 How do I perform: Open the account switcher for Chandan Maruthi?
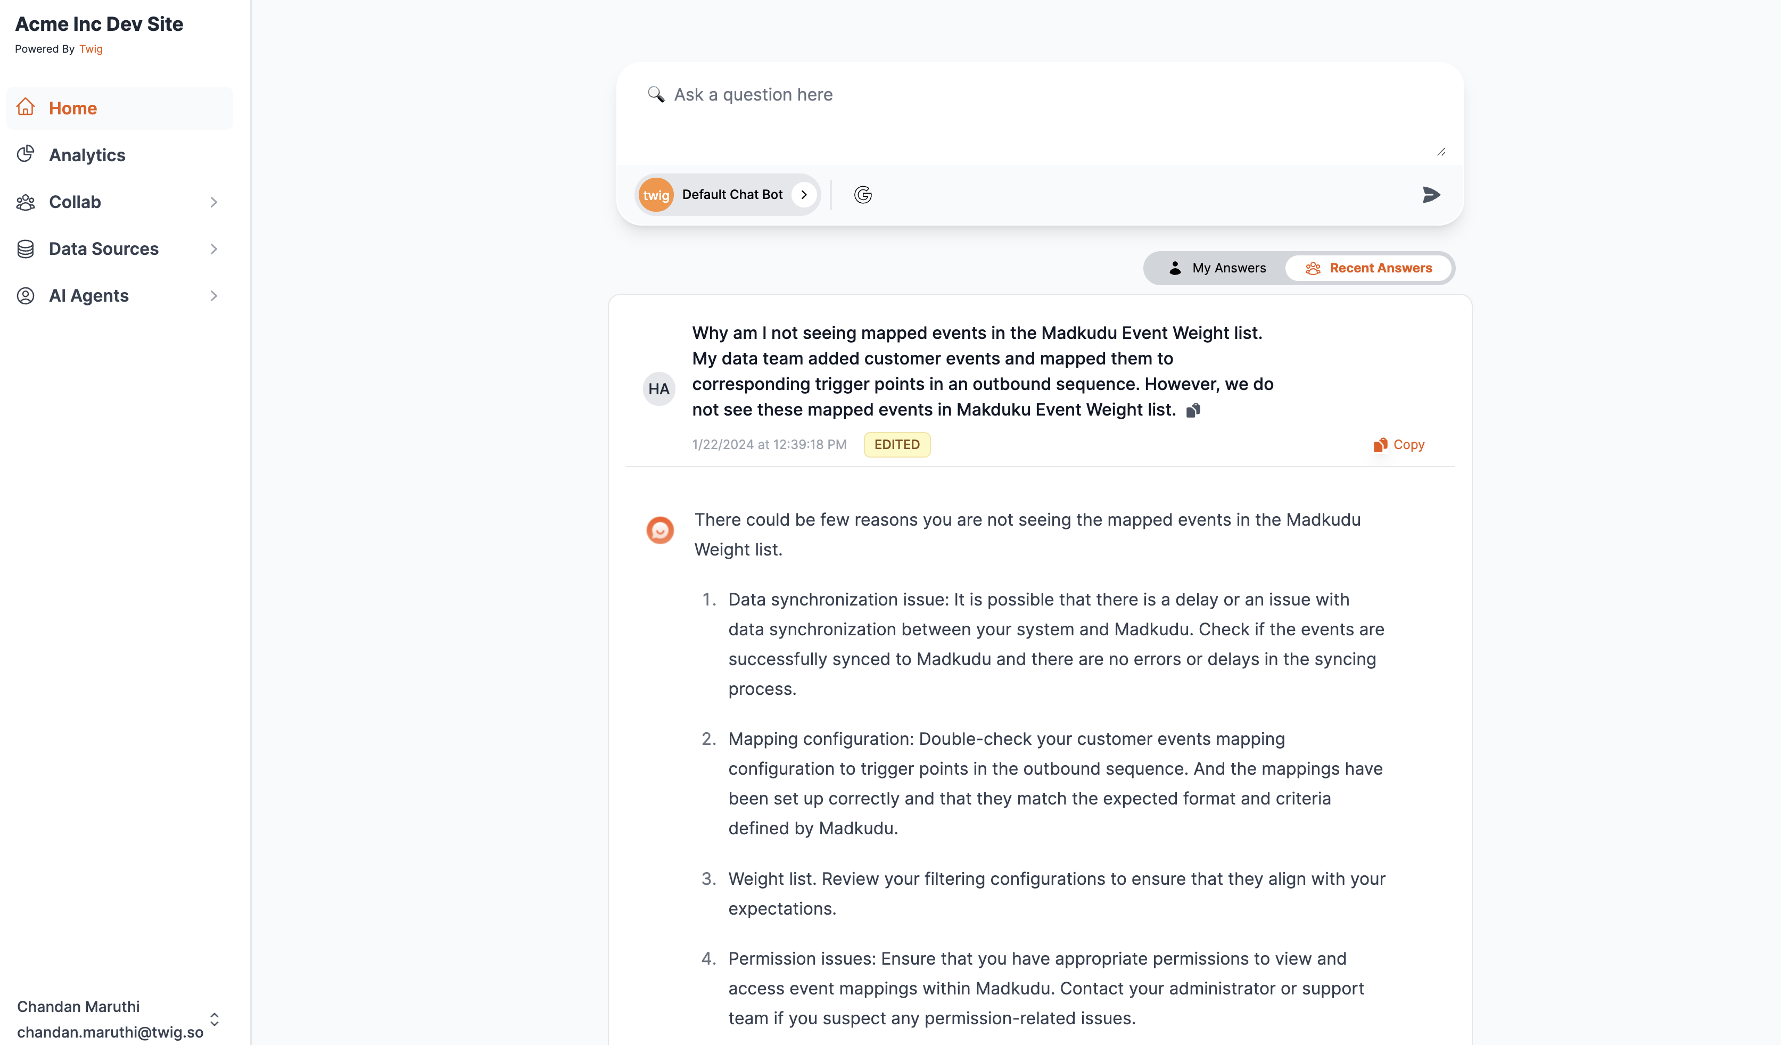coord(214,1019)
